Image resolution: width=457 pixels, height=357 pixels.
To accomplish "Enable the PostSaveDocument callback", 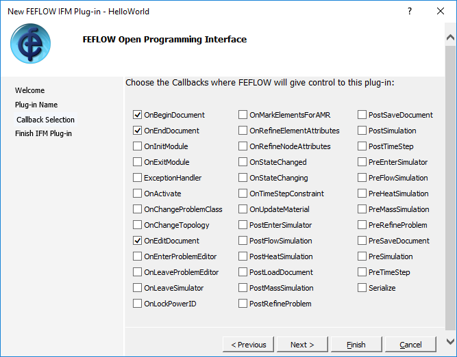I will 362,115.
